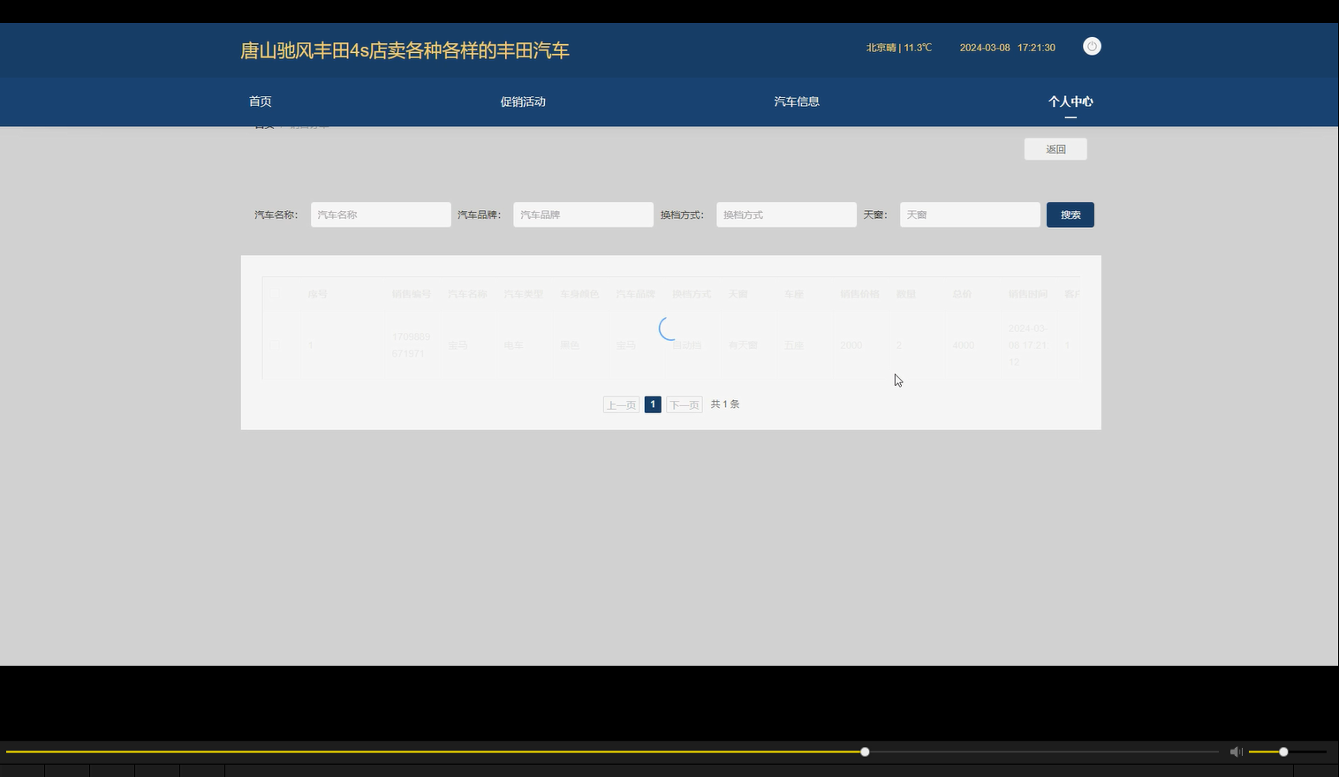Image resolution: width=1339 pixels, height=777 pixels.
Task: Click the 销售价格 column header
Action: [x=859, y=294]
